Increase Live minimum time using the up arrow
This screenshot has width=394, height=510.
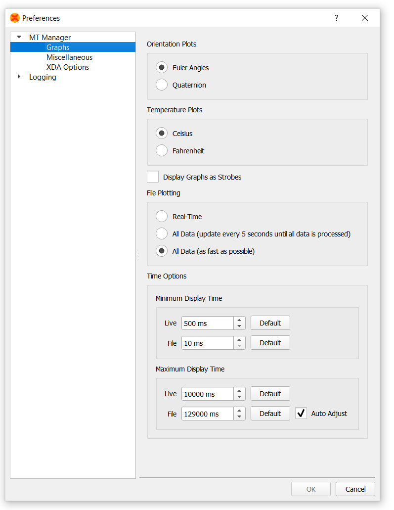point(239,320)
